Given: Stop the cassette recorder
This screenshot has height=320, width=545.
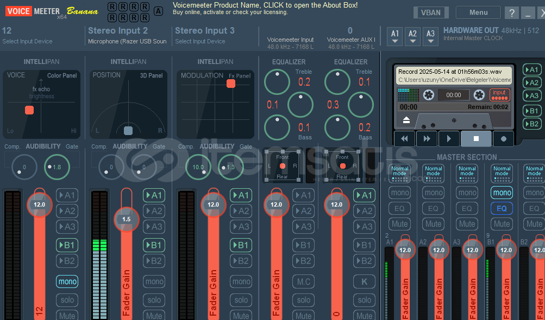Looking at the screenshot, I should point(476,139).
